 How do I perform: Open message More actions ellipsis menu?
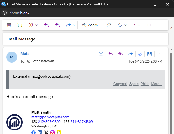coord(160,54)
